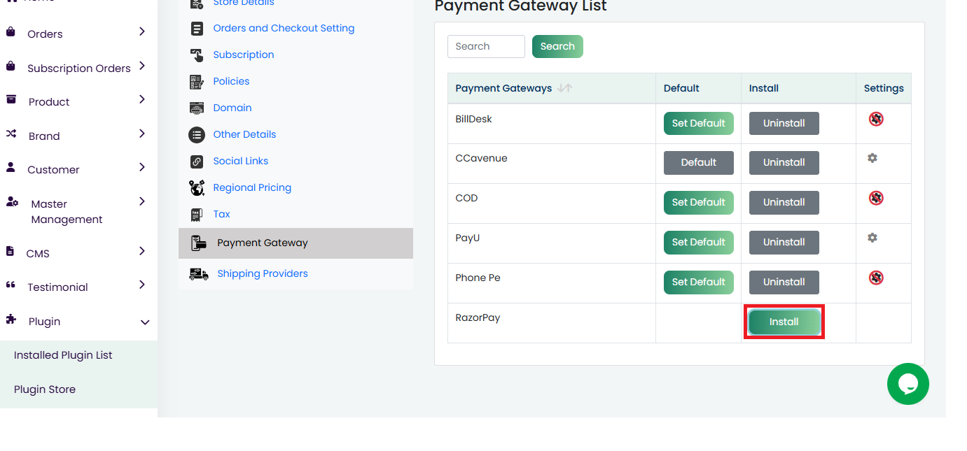
Task: Click BillDesk disabled settings icon
Action: click(x=876, y=119)
